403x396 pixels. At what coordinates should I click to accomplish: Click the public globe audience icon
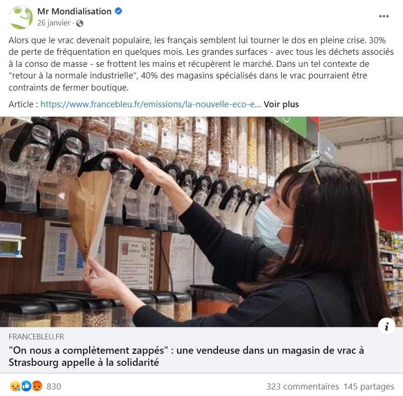(79, 23)
